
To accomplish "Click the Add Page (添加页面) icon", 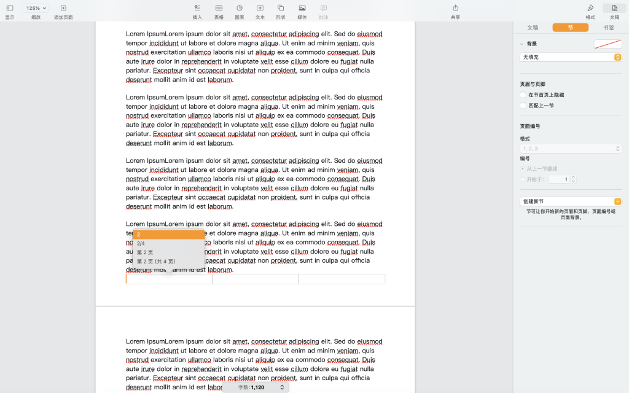I will coord(63,8).
